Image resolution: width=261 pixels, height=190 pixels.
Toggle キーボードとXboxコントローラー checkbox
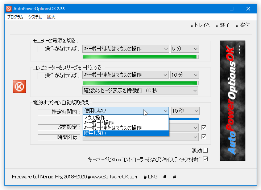point(206,159)
